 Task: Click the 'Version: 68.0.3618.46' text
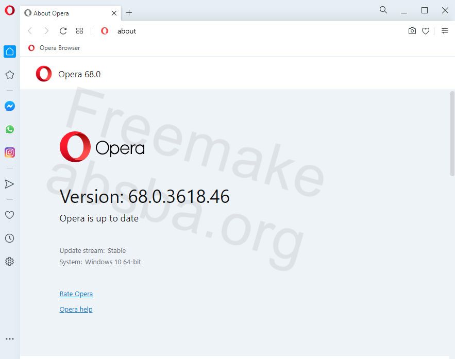click(144, 197)
